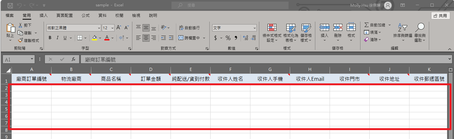Click the Format Painter brush icon
This screenshot has height=139, width=454.
click(21, 40)
